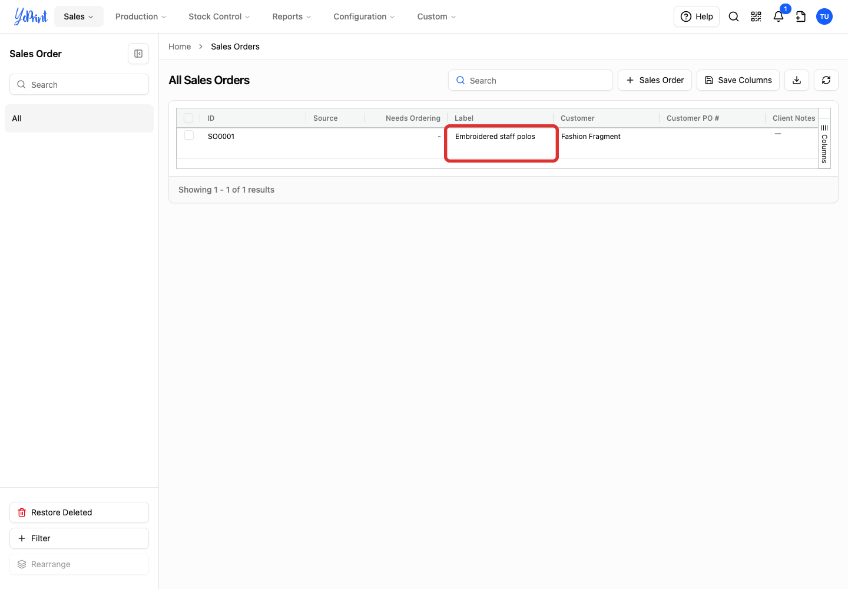The height and width of the screenshot is (589, 848).
Task: Open the notifications bell
Action: tap(779, 16)
